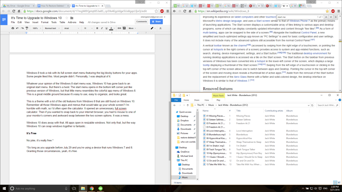Star the Docs document
Screen dimensions: 342x192
click(67, 18)
